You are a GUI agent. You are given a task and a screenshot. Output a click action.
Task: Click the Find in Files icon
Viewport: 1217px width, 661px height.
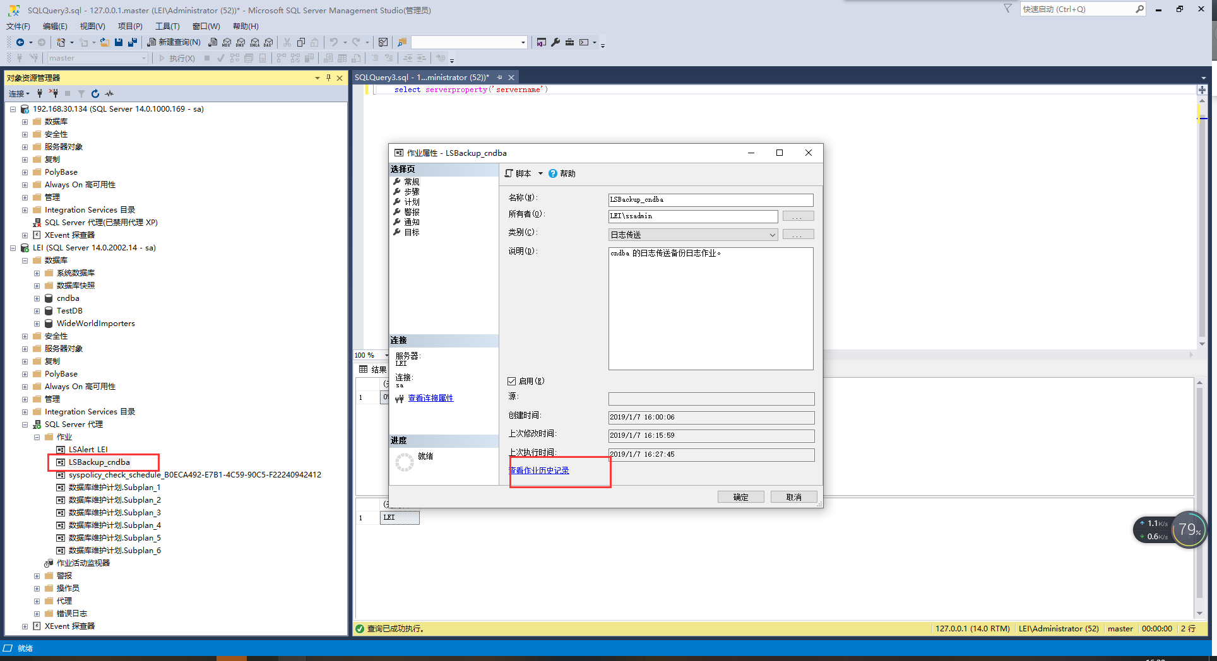tap(401, 42)
